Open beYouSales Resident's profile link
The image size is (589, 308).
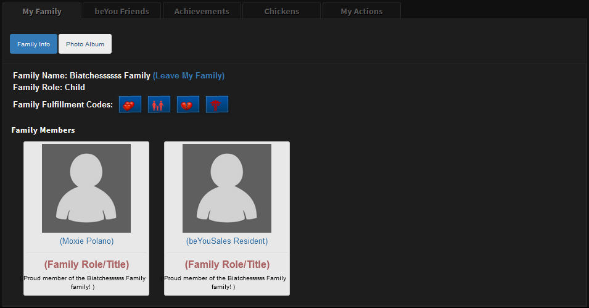coord(227,241)
